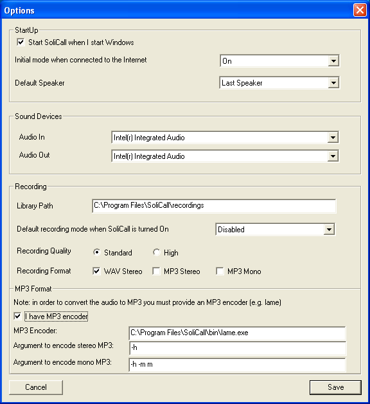Click the Audio In label
This screenshot has height=404, width=370.
coord(32,137)
